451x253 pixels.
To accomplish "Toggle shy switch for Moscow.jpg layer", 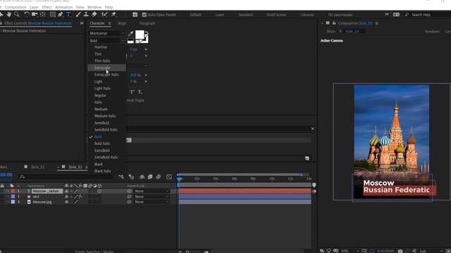I will [x=66, y=202].
